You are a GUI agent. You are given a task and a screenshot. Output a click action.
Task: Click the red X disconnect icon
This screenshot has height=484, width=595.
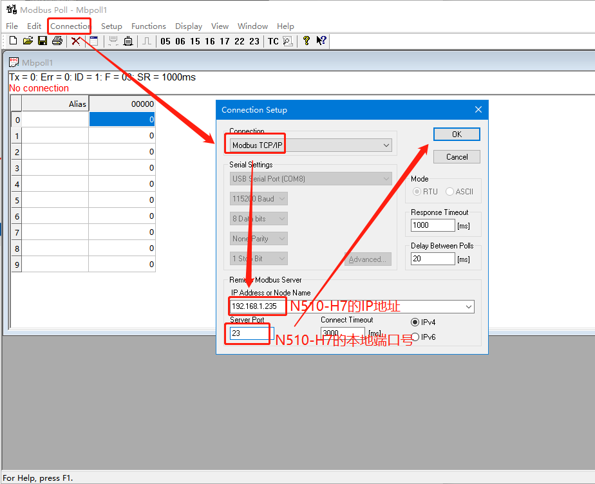click(76, 41)
